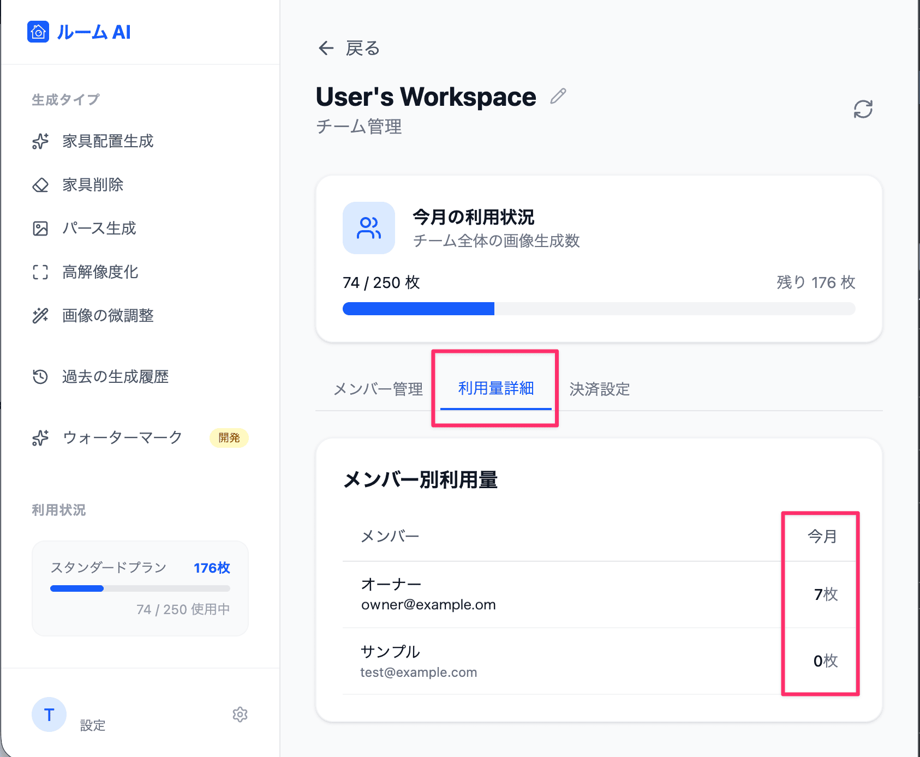Switch to the メンバー管理 tab

pyautogui.click(x=378, y=389)
